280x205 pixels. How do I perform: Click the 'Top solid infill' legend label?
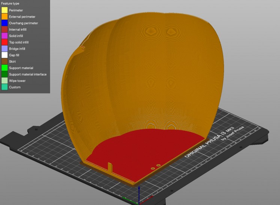[19, 43]
